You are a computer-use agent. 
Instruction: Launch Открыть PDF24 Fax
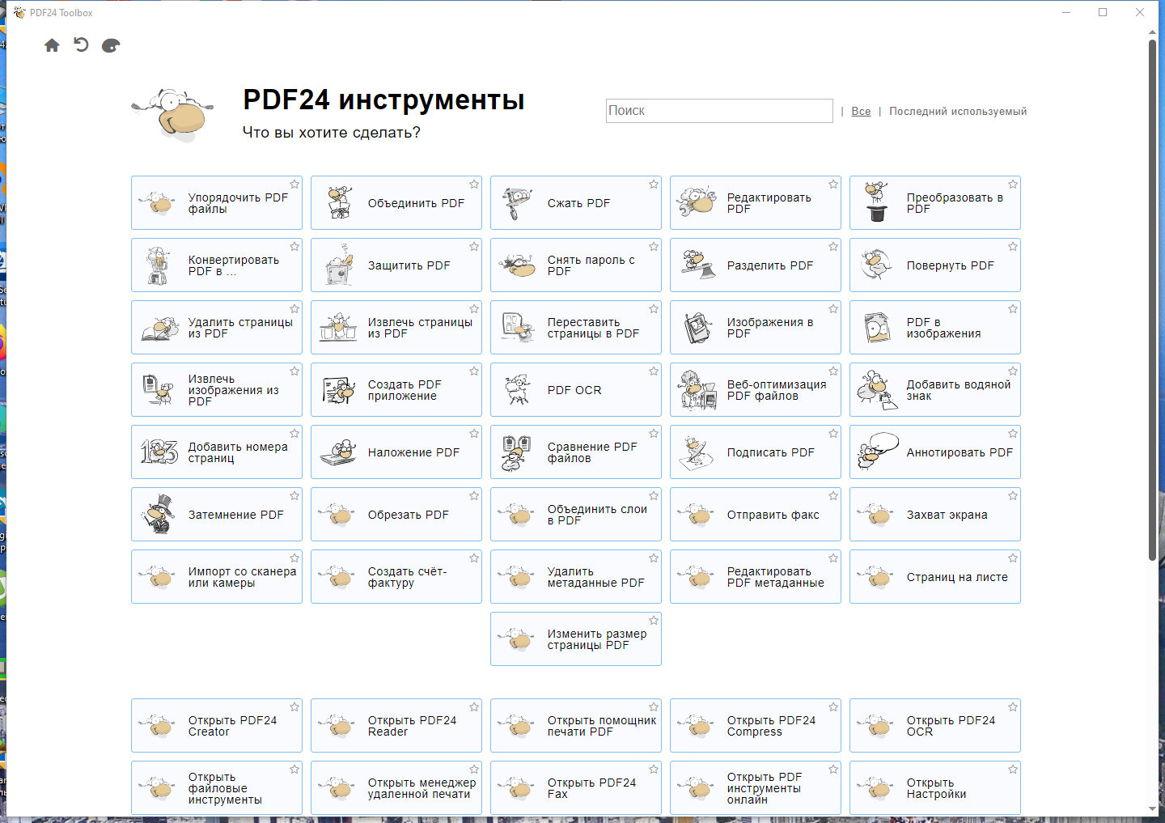(576, 788)
